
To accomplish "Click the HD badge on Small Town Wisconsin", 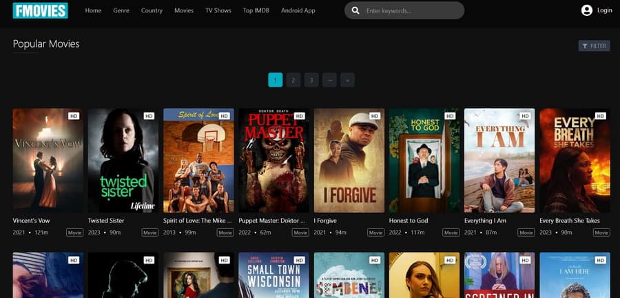I will pos(300,260).
